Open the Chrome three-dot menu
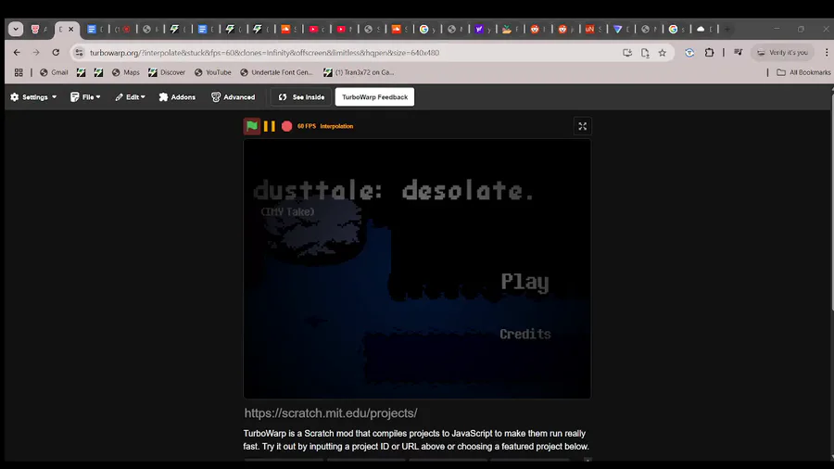The width and height of the screenshot is (834, 469). [826, 53]
